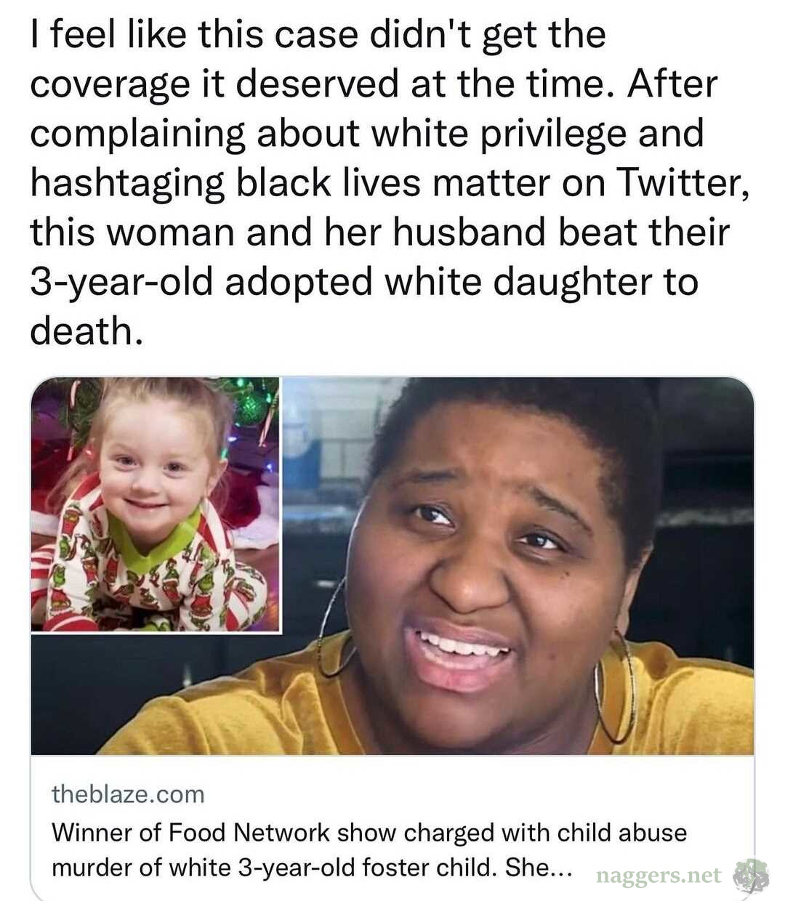
Task: Click the line "3-year-old adopted white daughter to"
Action: tap(364, 282)
